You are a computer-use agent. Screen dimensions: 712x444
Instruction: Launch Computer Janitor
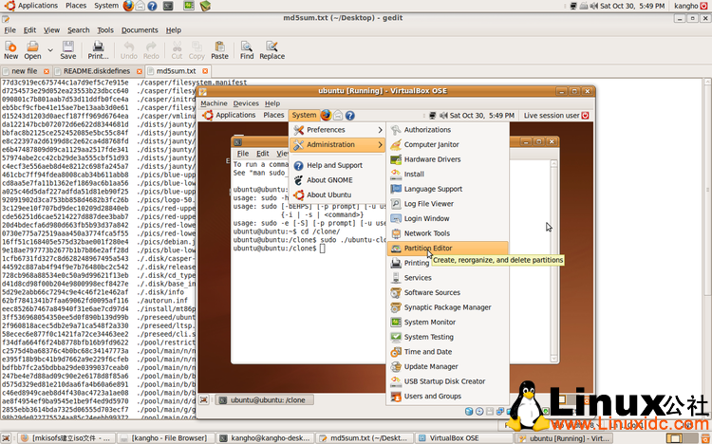coord(448,145)
